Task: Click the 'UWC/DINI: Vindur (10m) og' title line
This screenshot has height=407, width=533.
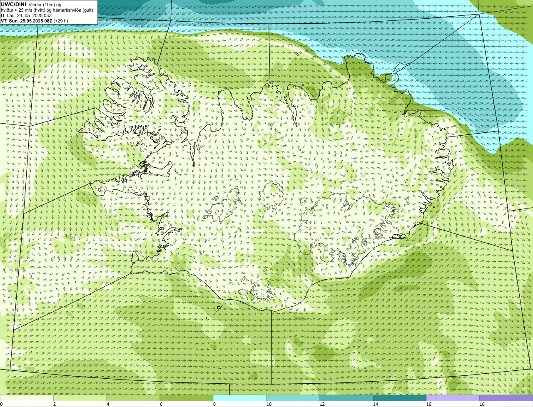Action: pyautogui.click(x=31, y=4)
